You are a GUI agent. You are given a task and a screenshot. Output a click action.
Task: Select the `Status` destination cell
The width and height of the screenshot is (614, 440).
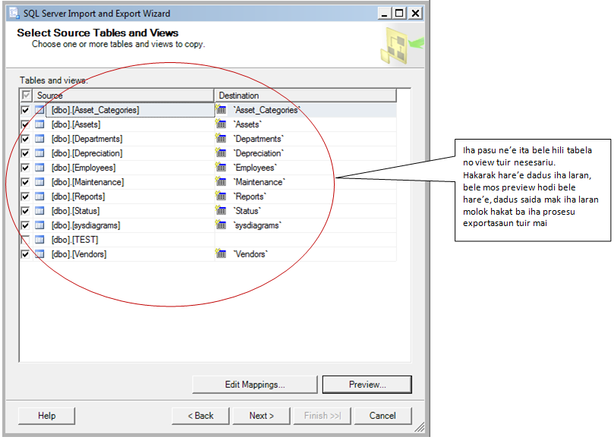tap(305, 211)
